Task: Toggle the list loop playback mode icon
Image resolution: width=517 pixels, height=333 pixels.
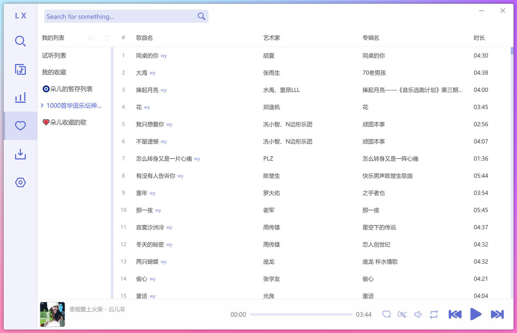Action: pyautogui.click(x=434, y=314)
